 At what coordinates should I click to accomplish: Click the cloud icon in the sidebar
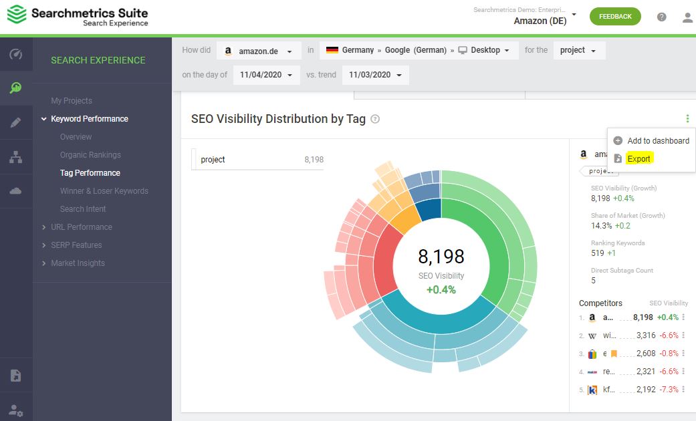(16, 190)
